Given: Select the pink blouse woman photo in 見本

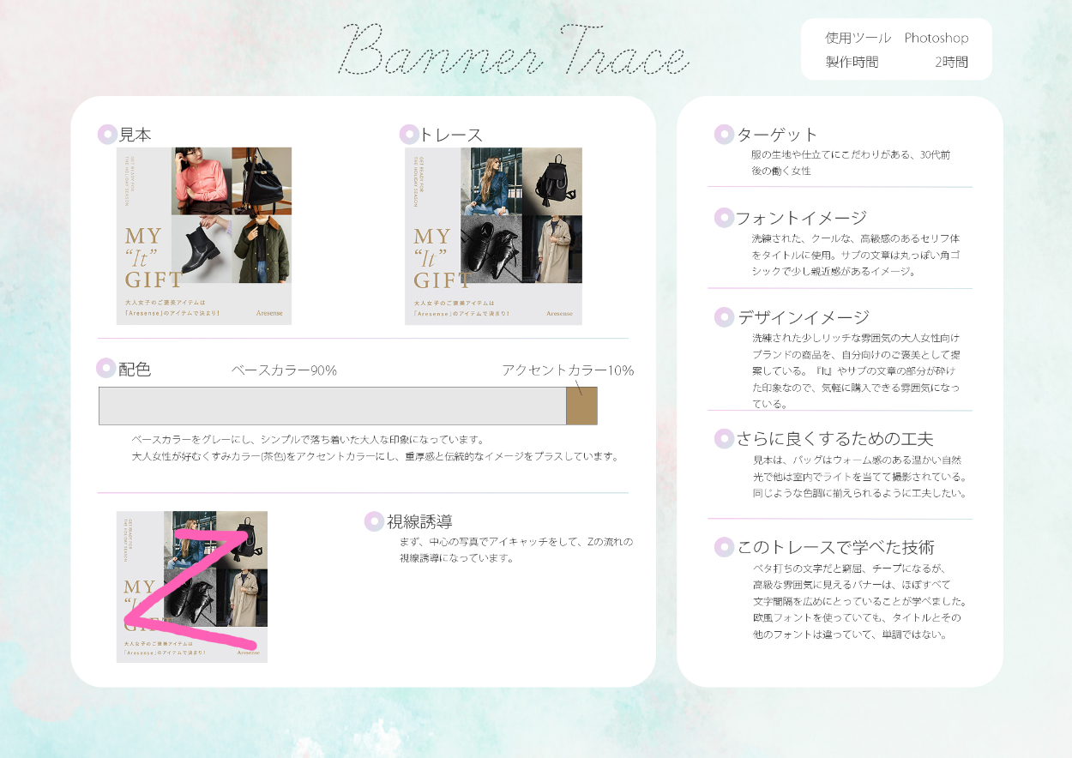Looking at the screenshot, I should click(201, 181).
